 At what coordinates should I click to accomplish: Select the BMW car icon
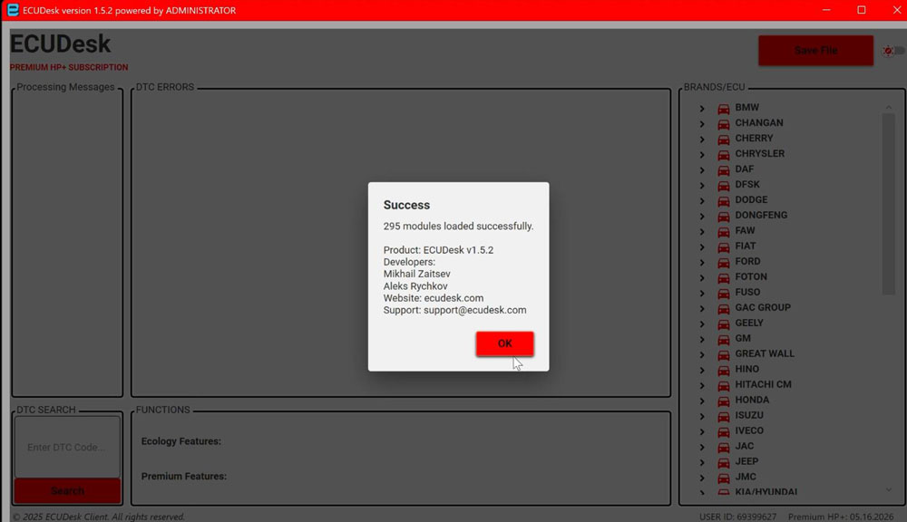(723, 107)
